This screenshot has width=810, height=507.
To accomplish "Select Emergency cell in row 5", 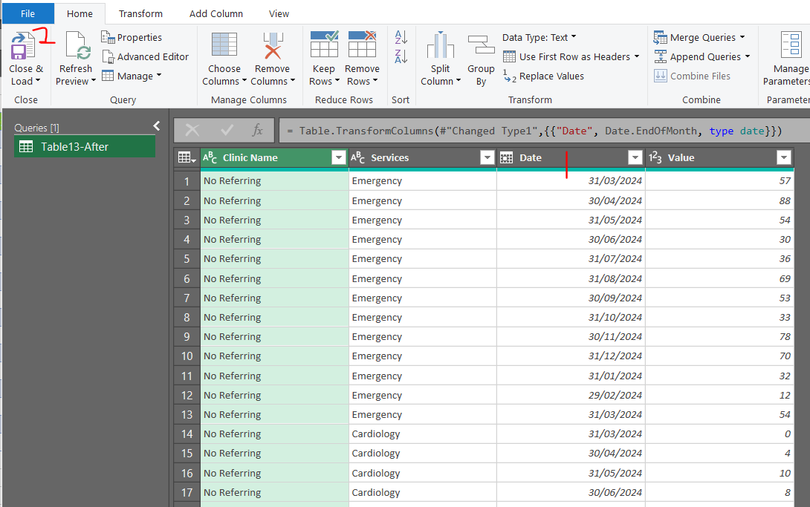I will tap(423, 258).
